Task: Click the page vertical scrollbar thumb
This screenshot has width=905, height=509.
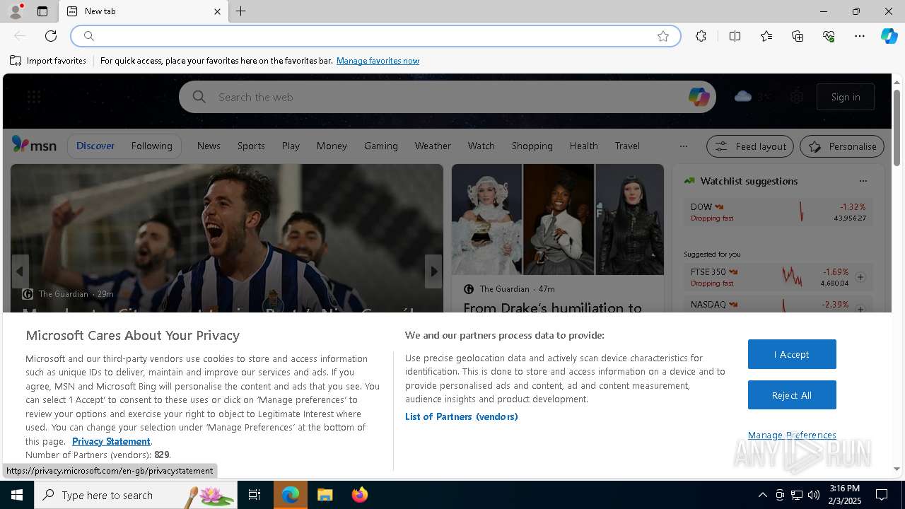Action: coord(897,128)
